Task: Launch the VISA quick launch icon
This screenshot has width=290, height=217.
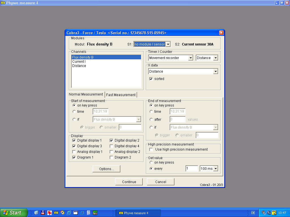Action: [95, 213]
